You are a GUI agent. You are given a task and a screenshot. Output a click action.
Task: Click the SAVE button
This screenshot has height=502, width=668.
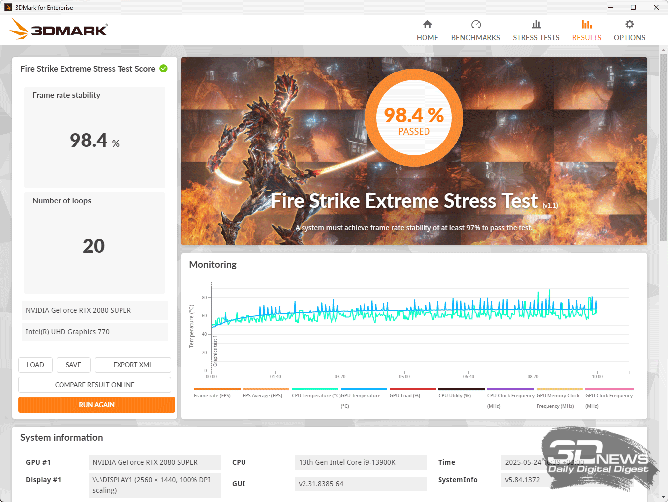73,365
